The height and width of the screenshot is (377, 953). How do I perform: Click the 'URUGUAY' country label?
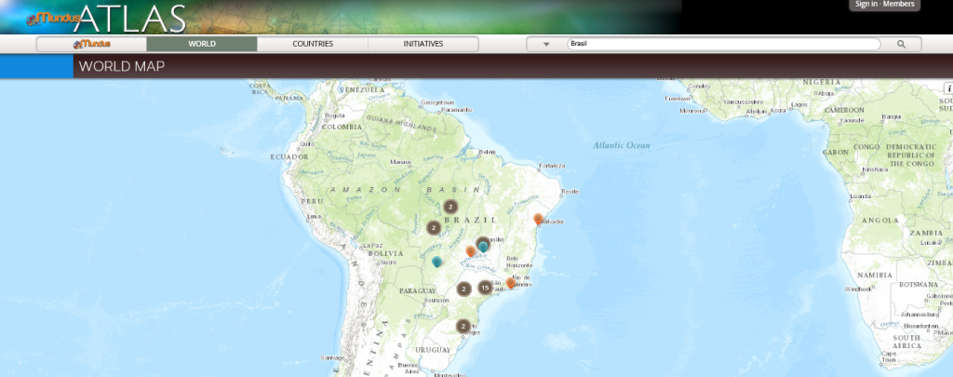point(434,350)
